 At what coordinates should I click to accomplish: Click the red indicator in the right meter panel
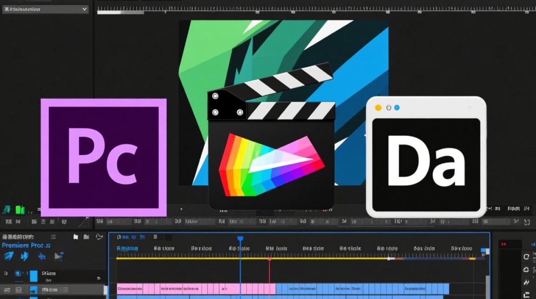point(503,243)
